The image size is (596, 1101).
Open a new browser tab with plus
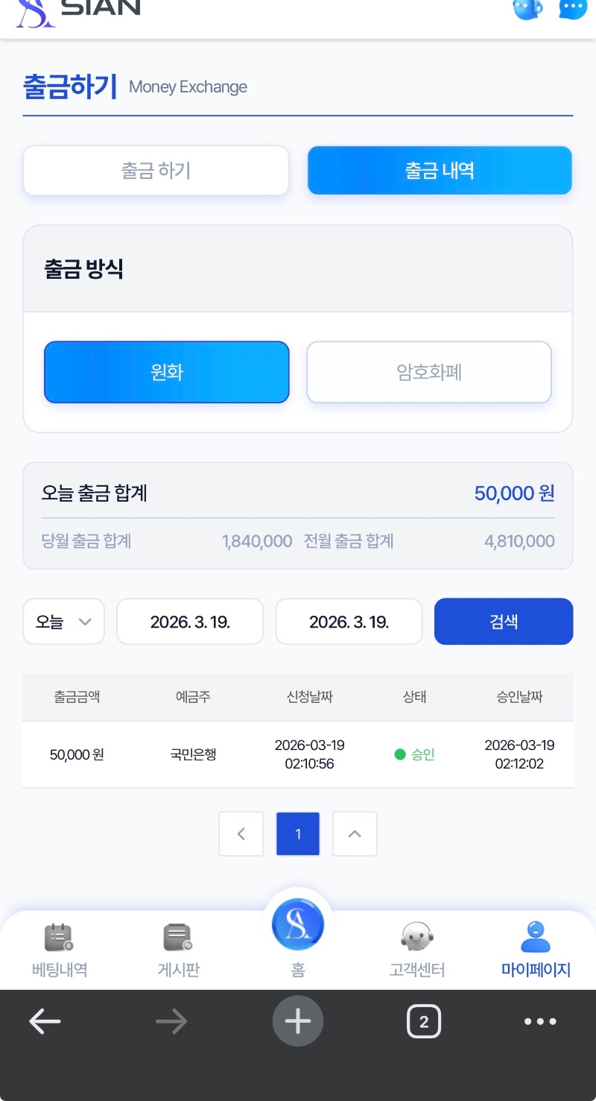[298, 1021]
